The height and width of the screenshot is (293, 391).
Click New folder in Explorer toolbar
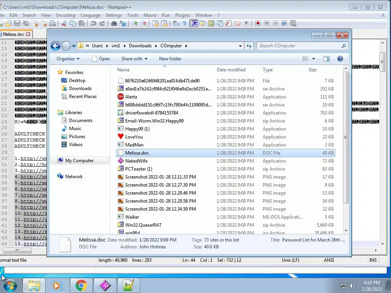(x=170, y=59)
